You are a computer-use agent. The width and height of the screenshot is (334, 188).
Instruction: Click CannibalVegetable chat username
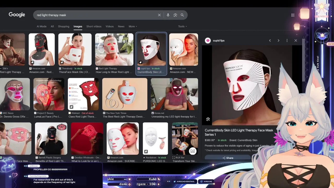click(x=39, y=176)
